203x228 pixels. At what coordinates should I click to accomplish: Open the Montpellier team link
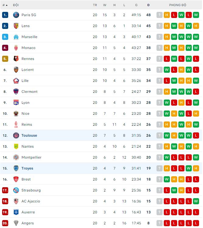31,157
